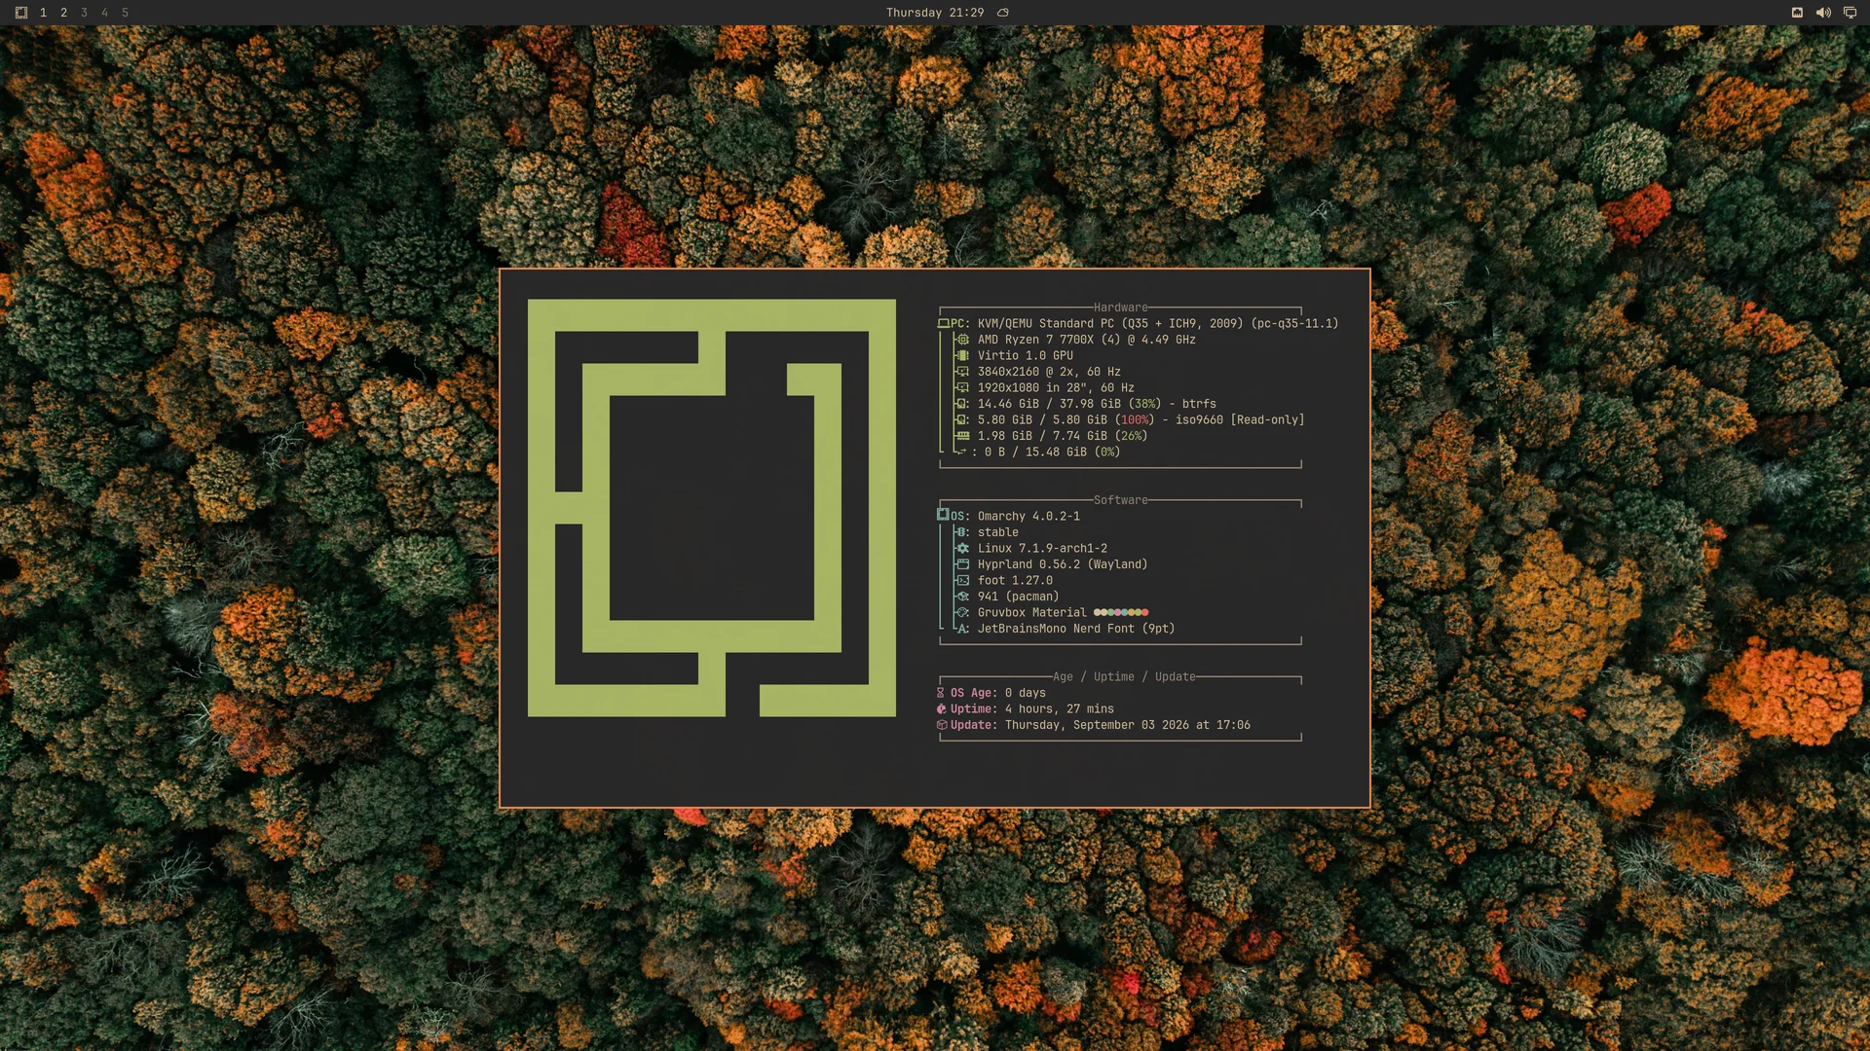This screenshot has height=1051, width=1870.
Task: Click the laptop icon beside the PC label
Action: pyautogui.click(x=943, y=323)
